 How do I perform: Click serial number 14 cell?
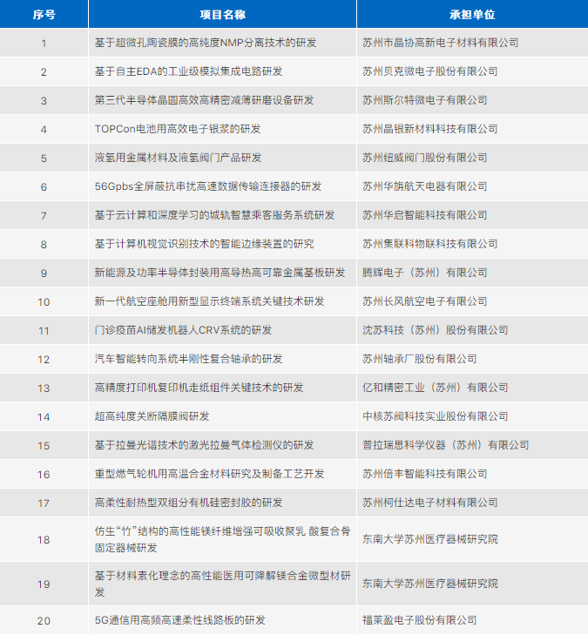coord(44,416)
